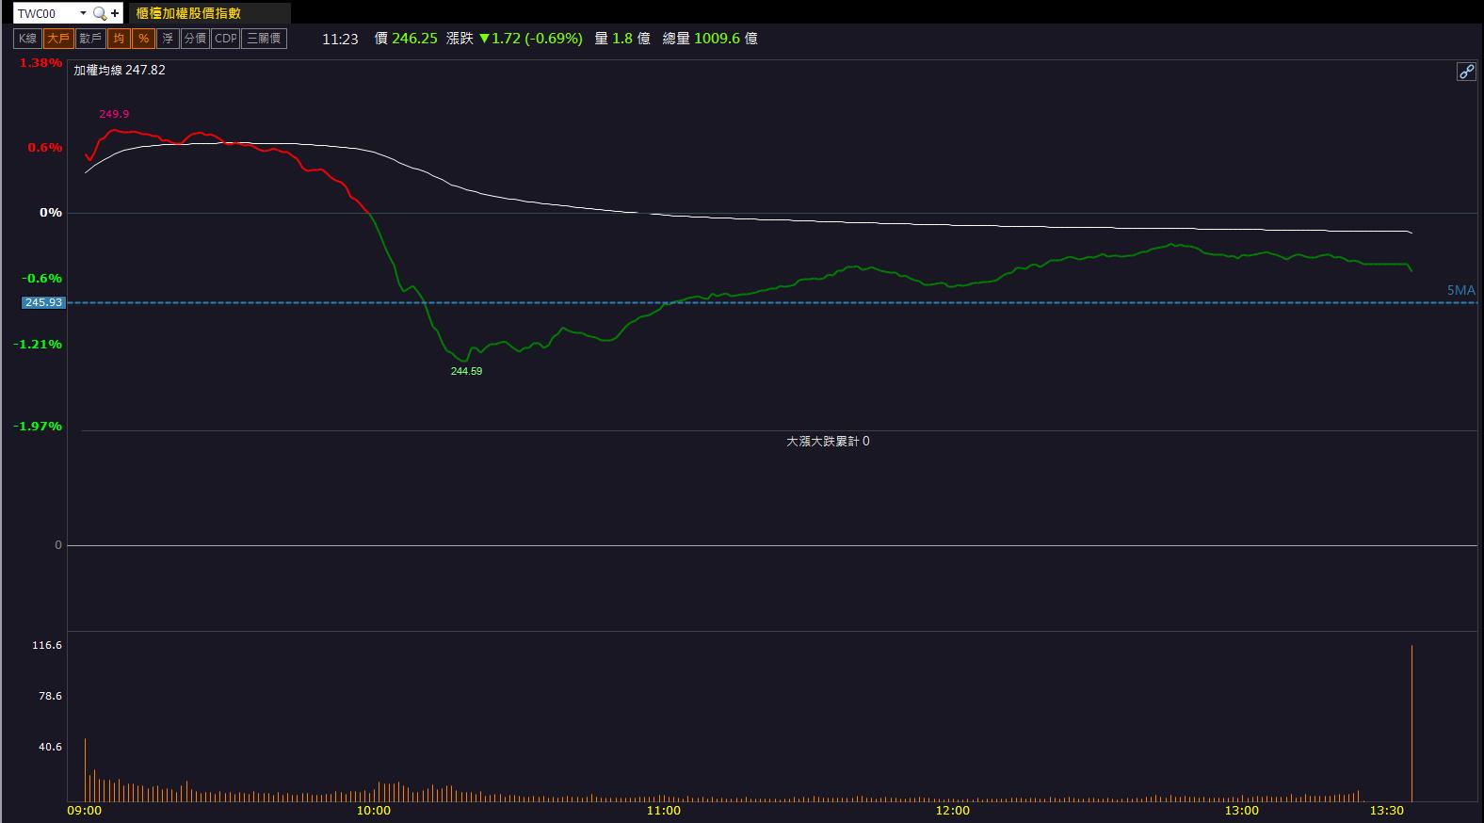Screen dimensions: 1484x823
Task: Switch to K線 chart view
Action: [27, 39]
